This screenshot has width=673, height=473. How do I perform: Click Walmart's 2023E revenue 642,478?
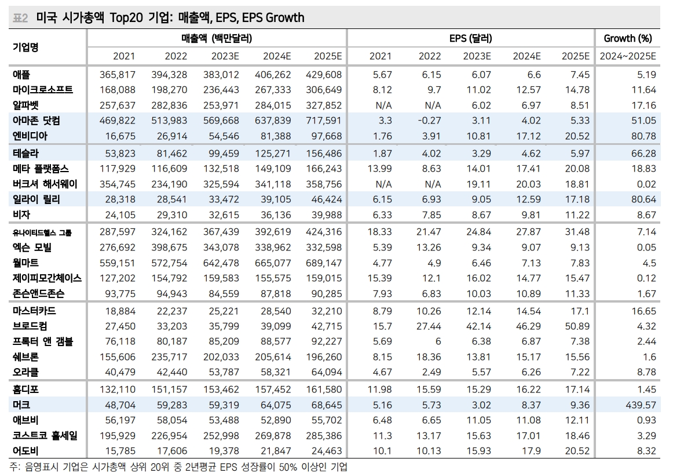pyautogui.click(x=221, y=263)
